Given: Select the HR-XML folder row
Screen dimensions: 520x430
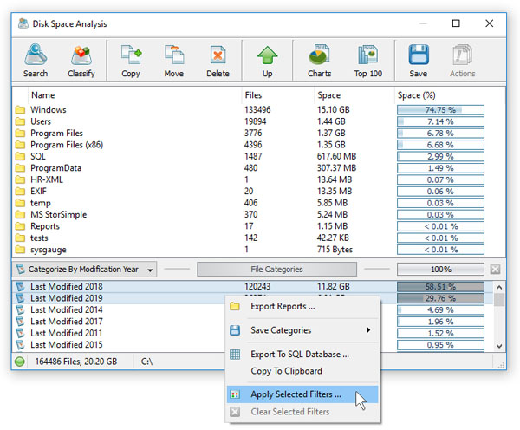Looking at the screenshot, I should coord(258,179).
